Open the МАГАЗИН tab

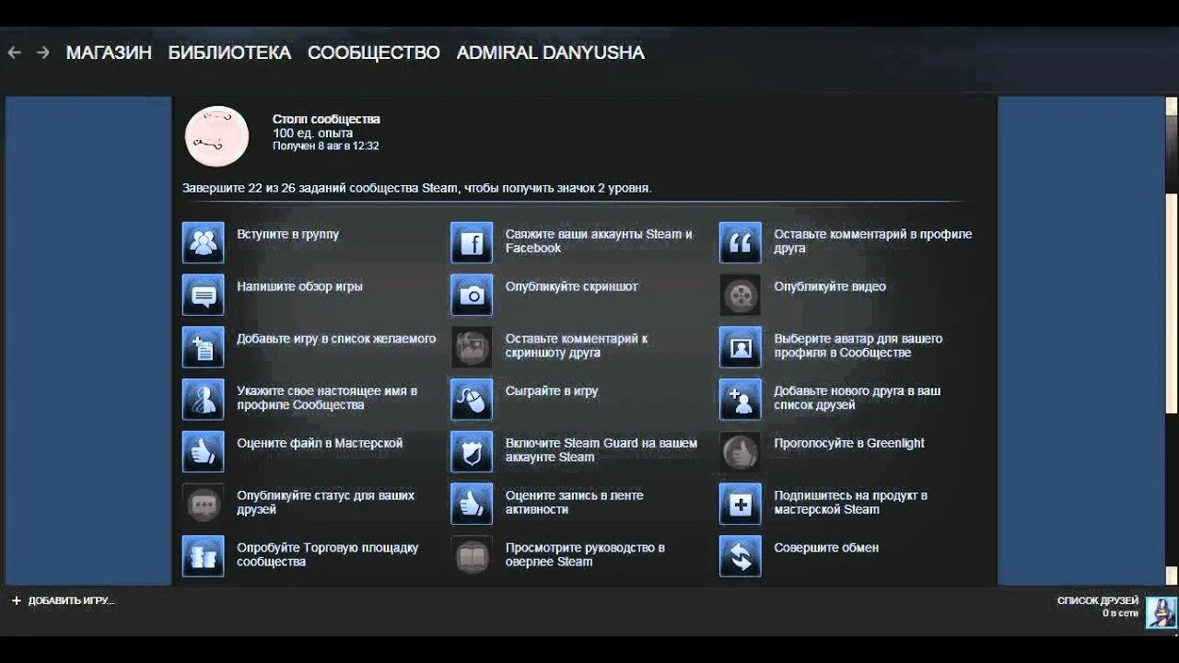pos(109,52)
